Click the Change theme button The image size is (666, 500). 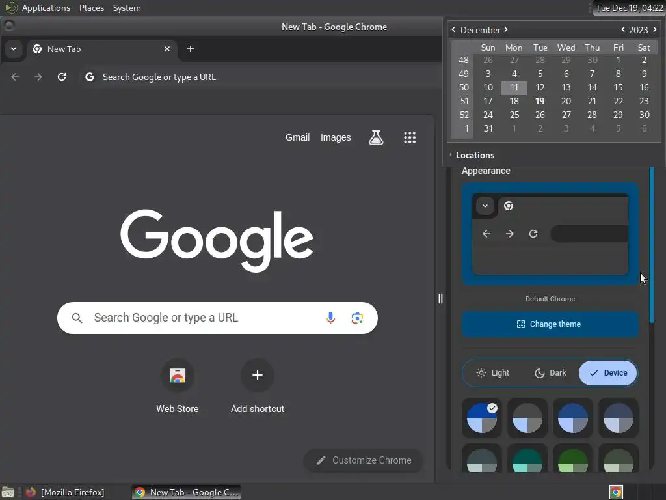coord(550,324)
